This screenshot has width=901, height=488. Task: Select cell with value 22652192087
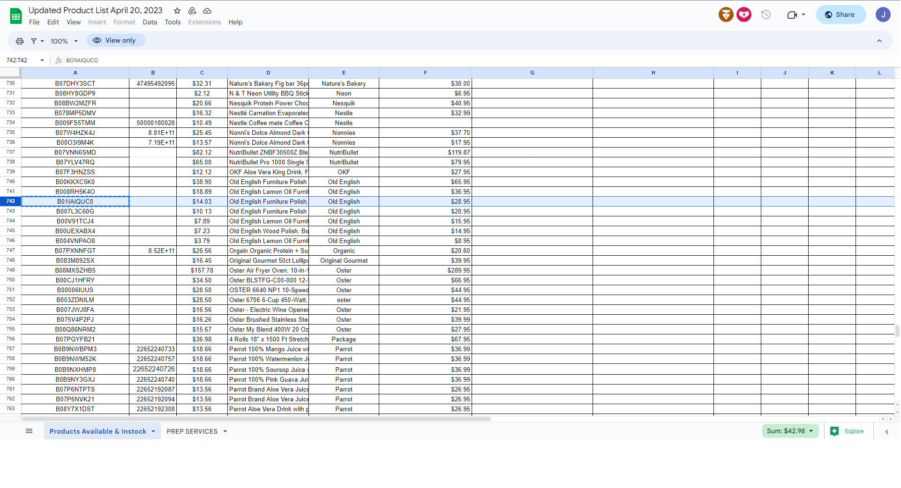click(x=153, y=389)
